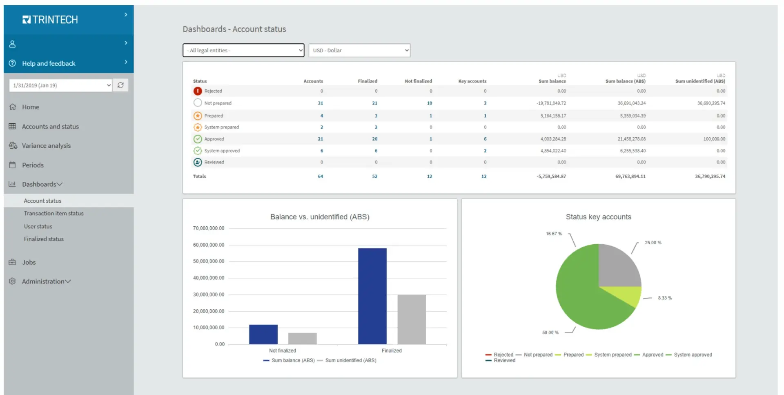This screenshot has height=395, width=784.
Task: Click Not prepared accounts count 31
Action: click(x=321, y=103)
